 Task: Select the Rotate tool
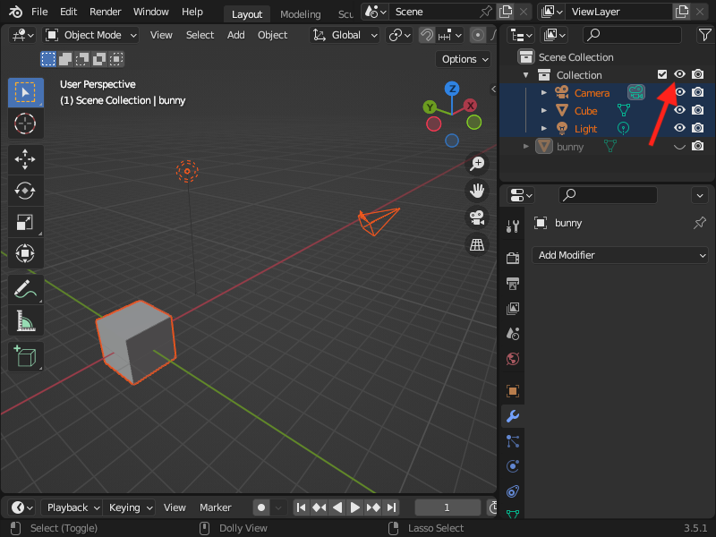coord(26,191)
